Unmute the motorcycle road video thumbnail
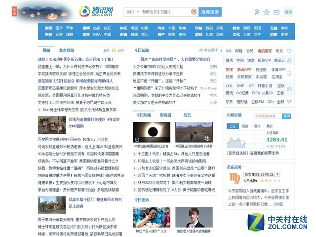This screenshot has height=237, width=316. [207, 139]
